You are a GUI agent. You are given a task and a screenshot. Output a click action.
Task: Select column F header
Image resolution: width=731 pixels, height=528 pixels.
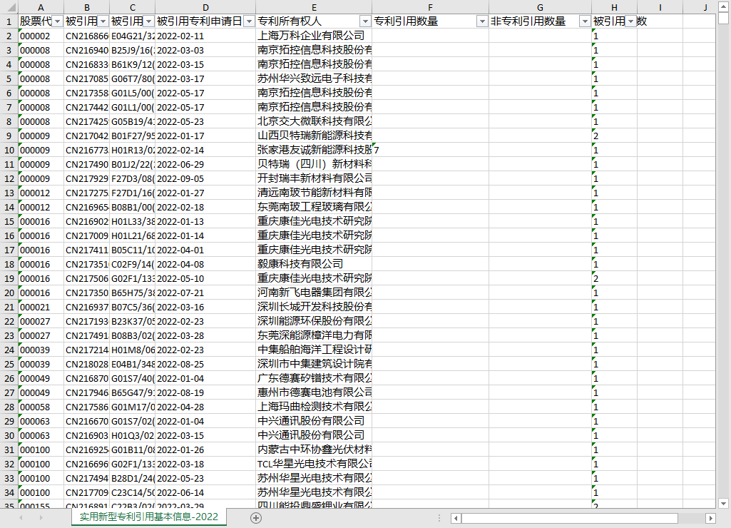430,7
